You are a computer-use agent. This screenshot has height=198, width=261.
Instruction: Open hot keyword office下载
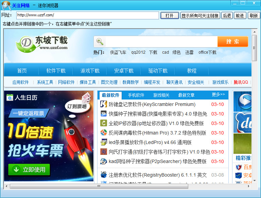[x=207, y=52]
